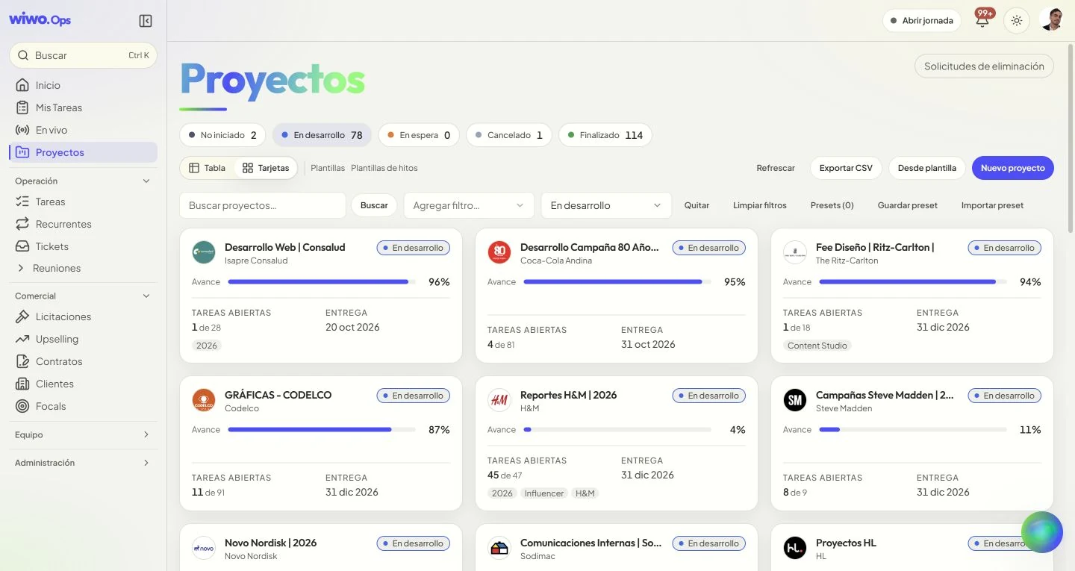Image resolution: width=1075 pixels, height=571 pixels.
Task: Click the Licitaciones gavel icon
Action: (22, 316)
